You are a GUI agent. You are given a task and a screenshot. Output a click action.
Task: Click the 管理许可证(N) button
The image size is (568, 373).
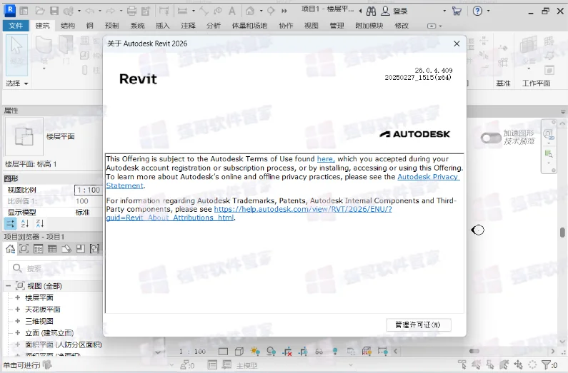pyautogui.click(x=419, y=325)
